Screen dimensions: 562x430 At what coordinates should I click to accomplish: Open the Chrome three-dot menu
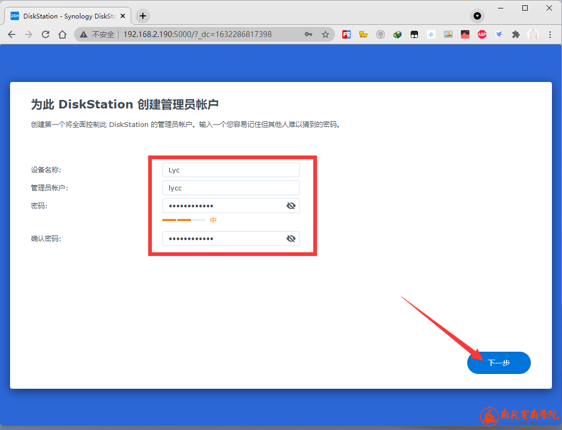tap(550, 34)
